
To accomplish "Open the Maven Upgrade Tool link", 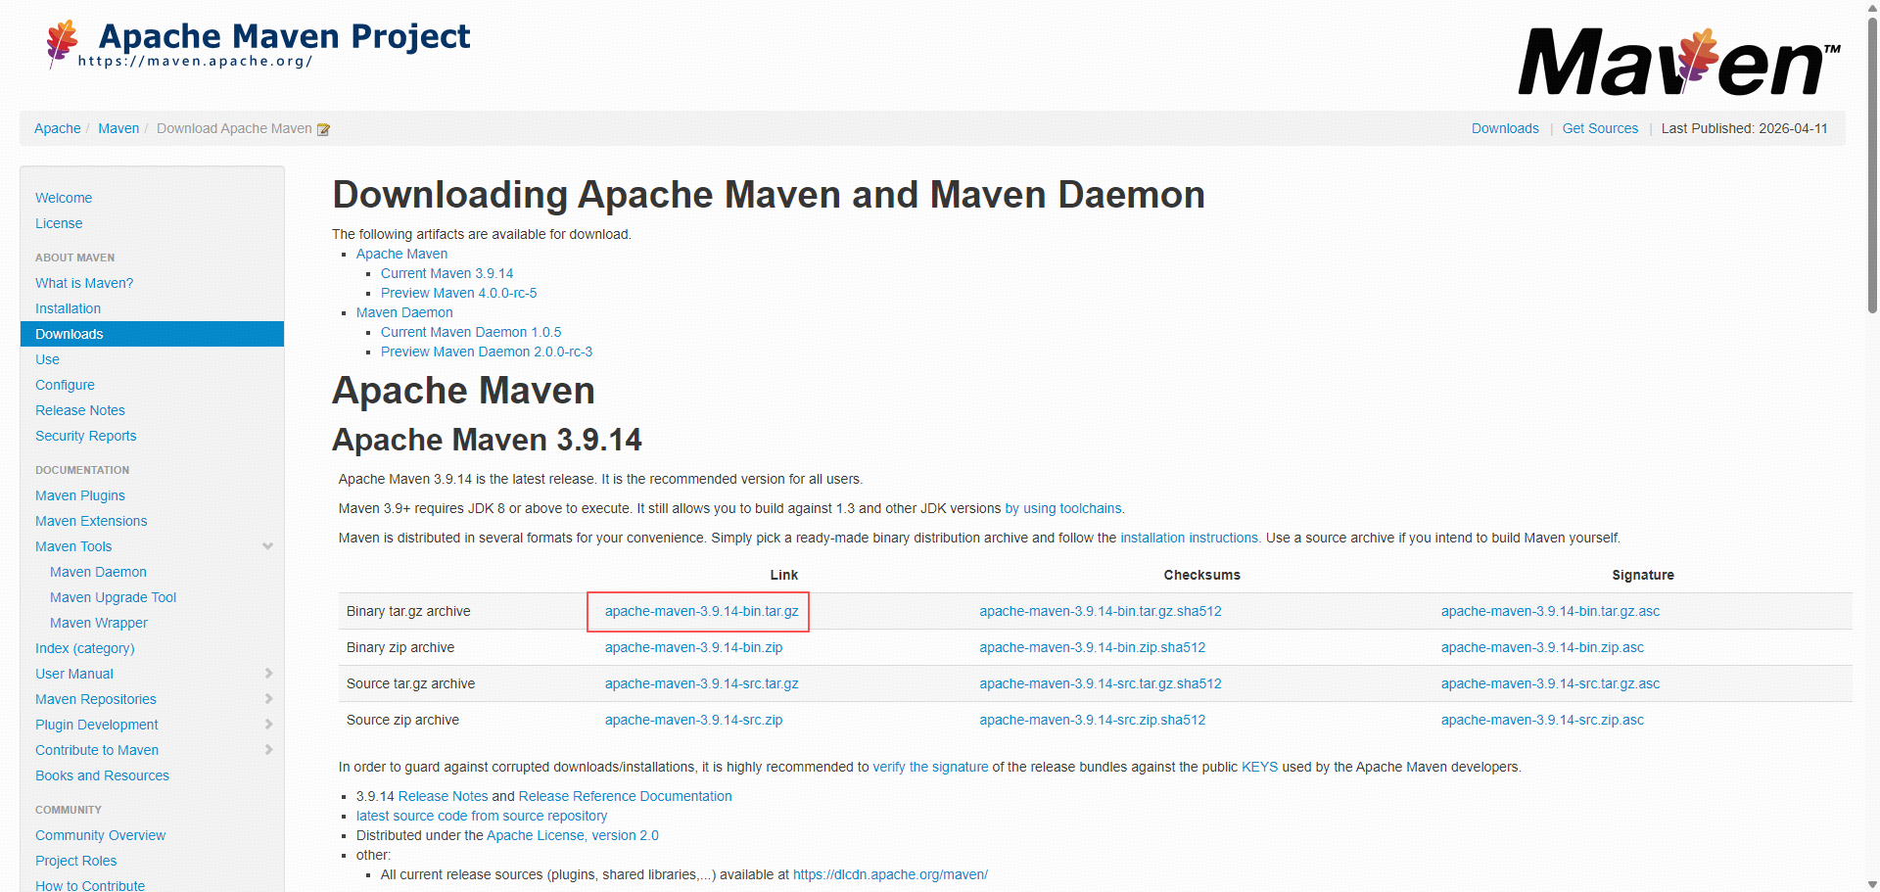I will tap(114, 597).
